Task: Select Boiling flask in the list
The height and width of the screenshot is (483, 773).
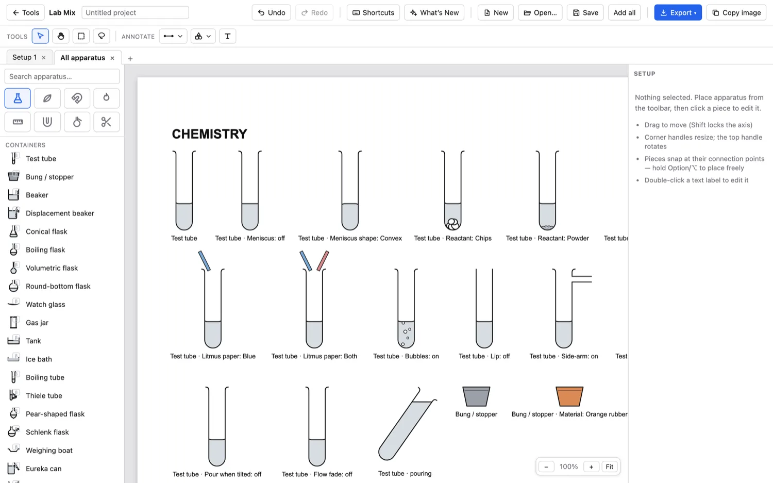Action: pyautogui.click(x=62, y=250)
